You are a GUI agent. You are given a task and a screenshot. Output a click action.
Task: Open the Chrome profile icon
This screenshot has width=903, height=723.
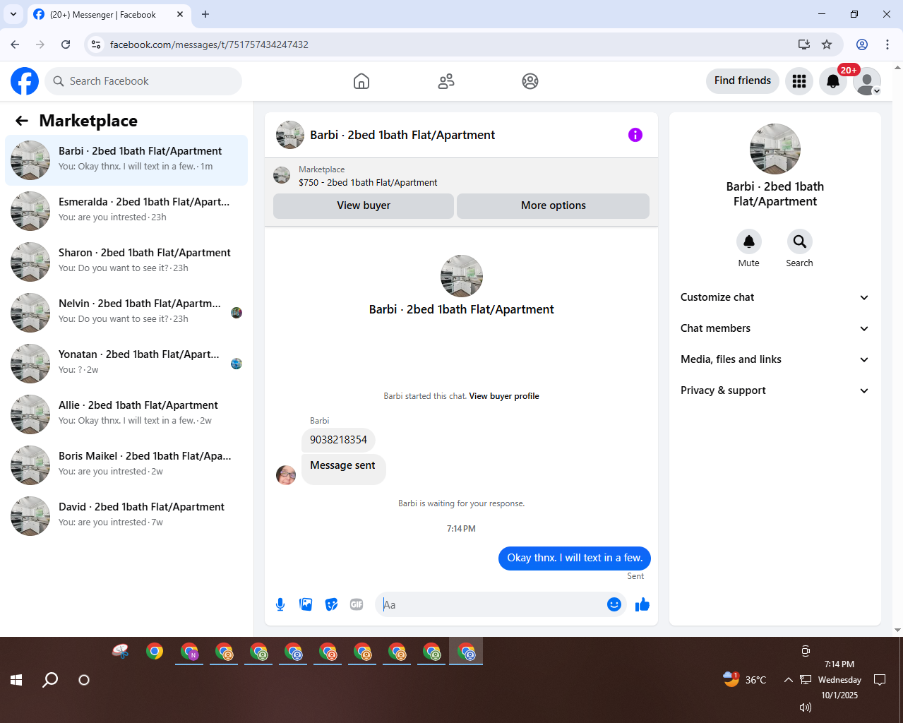tap(862, 44)
